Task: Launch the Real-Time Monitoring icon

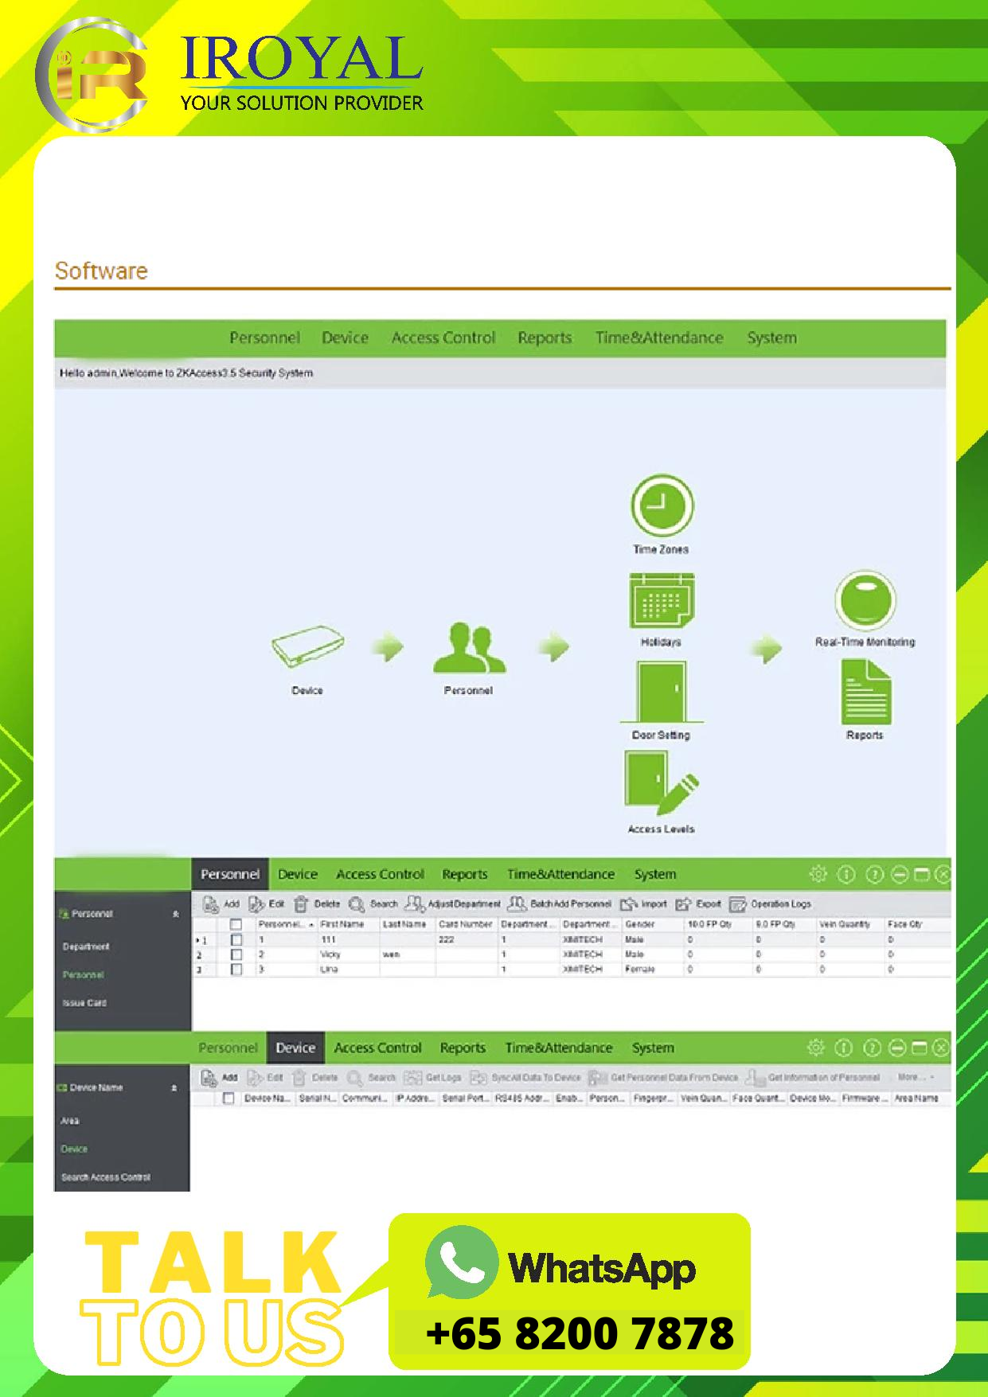Action: pos(865,600)
